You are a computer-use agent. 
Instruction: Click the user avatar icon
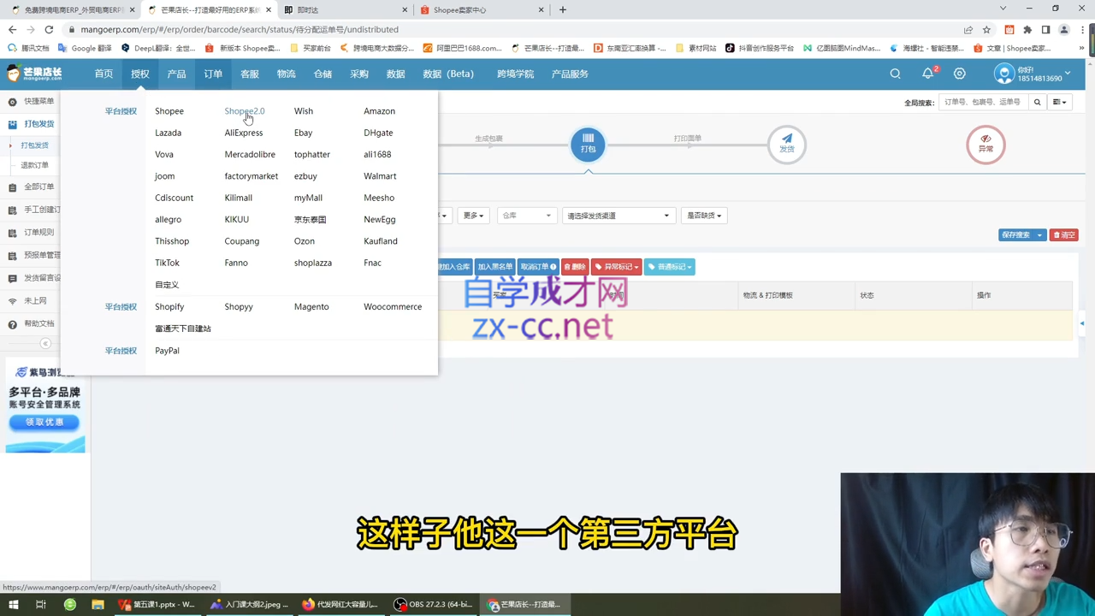coord(1003,74)
